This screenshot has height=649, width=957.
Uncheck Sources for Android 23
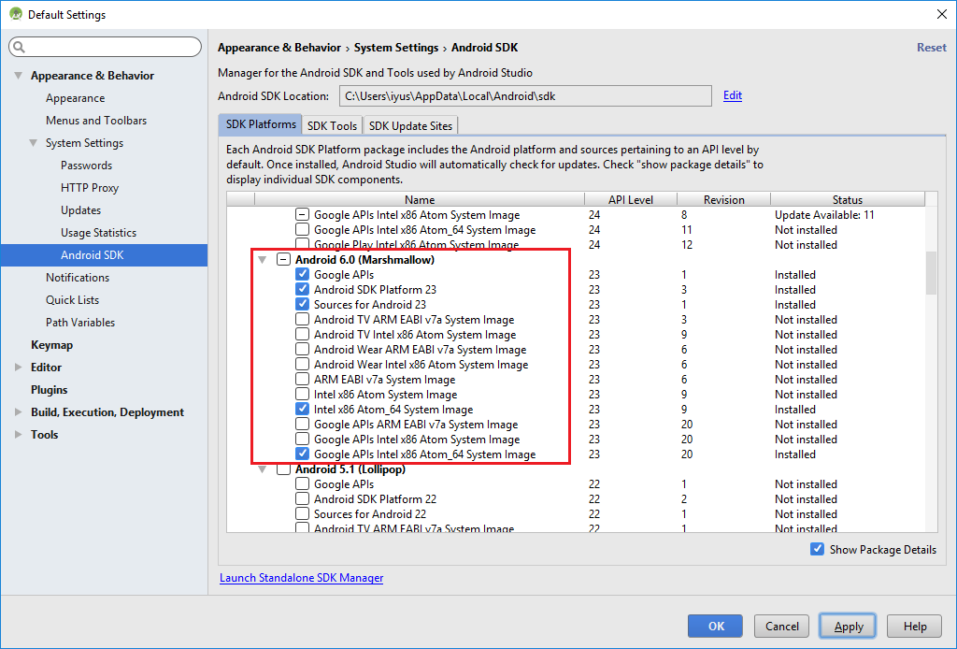(302, 305)
